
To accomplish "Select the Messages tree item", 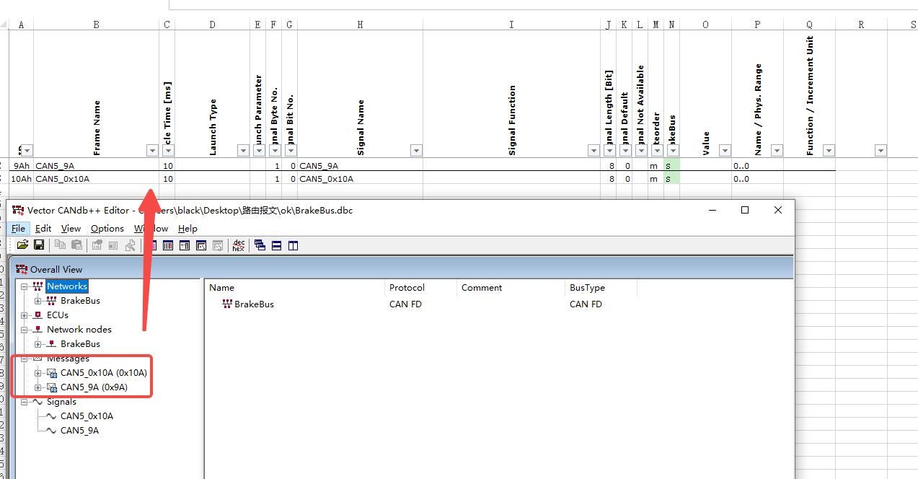I will pos(68,359).
